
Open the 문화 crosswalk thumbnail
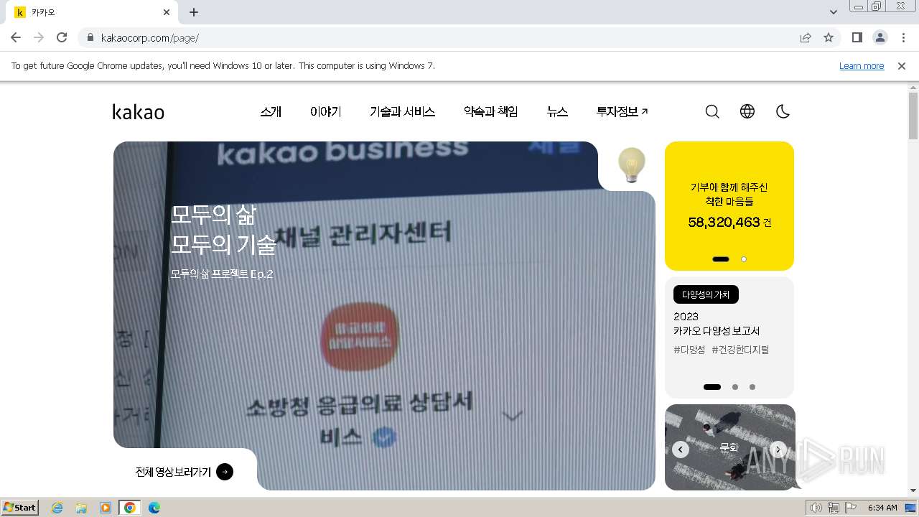coord(729,447)
